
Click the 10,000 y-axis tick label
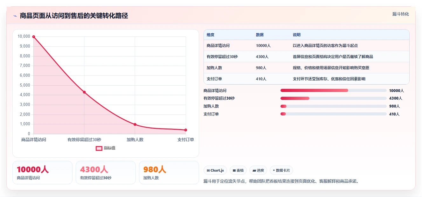coord(24,36)
